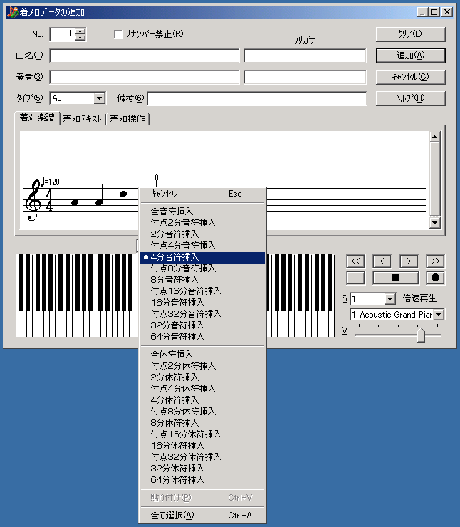Click the tempo marking ♩=120
The width and height of the screenshot is (460, 527).
[x=51, y=182]
